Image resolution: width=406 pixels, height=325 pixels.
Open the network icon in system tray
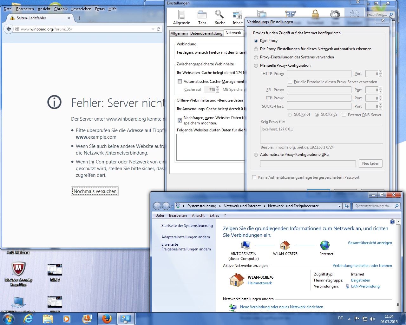[x=365, y=319]
